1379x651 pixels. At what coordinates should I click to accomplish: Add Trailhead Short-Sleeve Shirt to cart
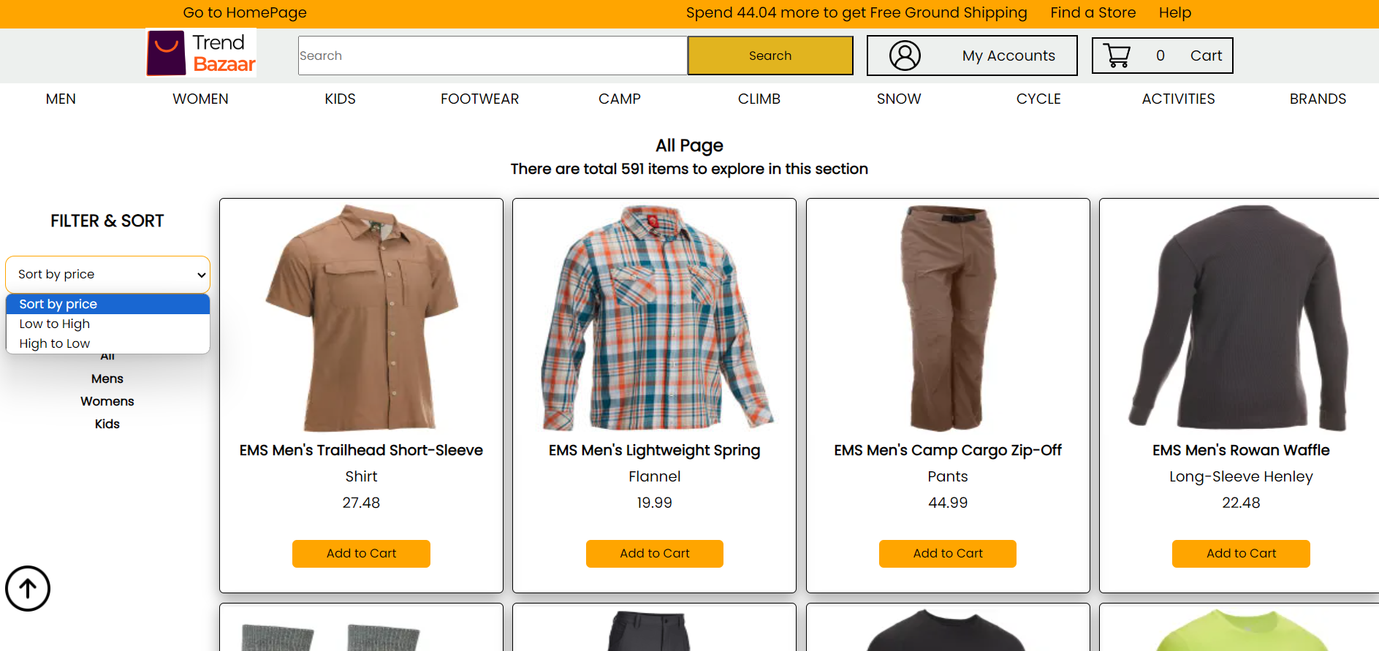pyautogui.click(x=361, y=554)
